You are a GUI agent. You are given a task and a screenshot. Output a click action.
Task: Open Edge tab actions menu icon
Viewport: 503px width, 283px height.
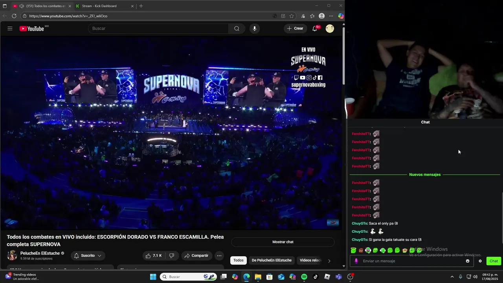pyautogui.click(x=5, y=6)
